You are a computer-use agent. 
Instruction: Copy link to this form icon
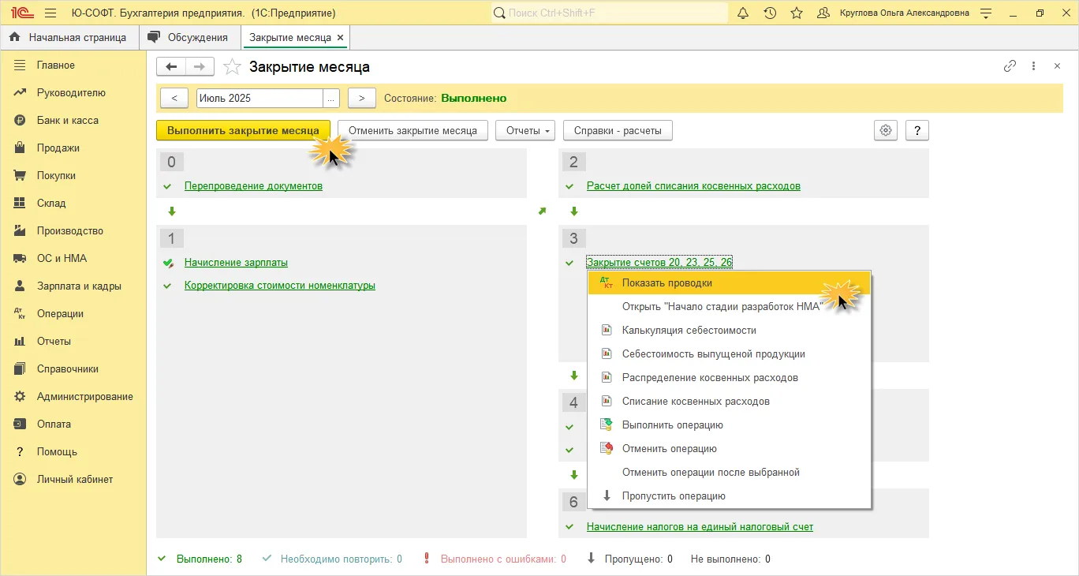click(x=1010, y=66)
